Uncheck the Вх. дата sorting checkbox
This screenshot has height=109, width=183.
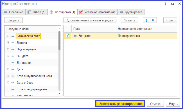pyautogui.click(x=68, y=36)
